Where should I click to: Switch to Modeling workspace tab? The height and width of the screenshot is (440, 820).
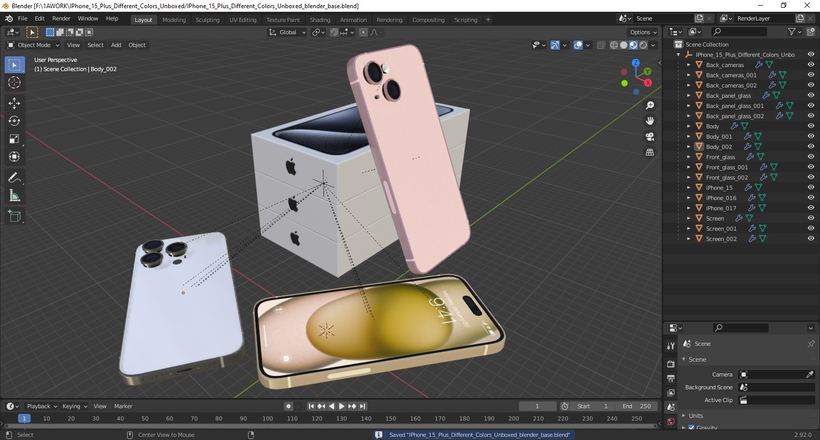tap(174, 20)
